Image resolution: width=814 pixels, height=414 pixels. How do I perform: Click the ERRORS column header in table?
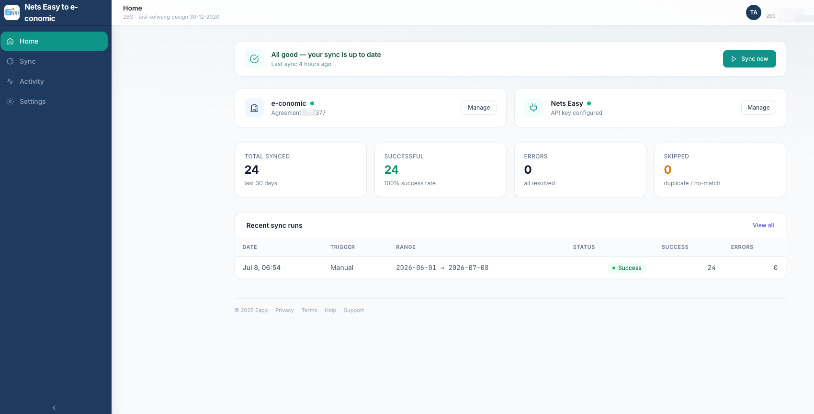(x=742, y=247)
